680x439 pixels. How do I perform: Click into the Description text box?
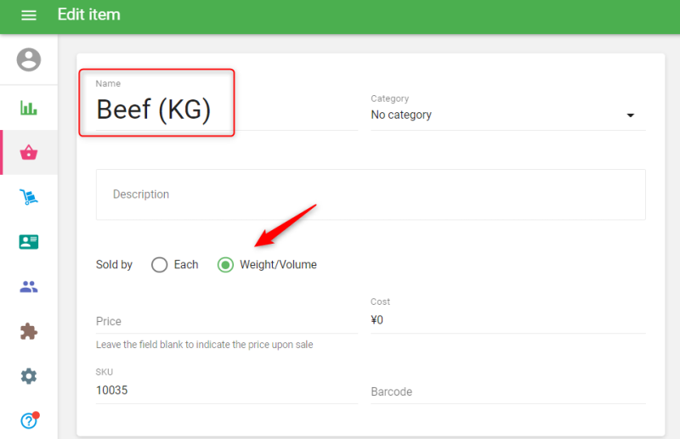click(x=371, y=194)
